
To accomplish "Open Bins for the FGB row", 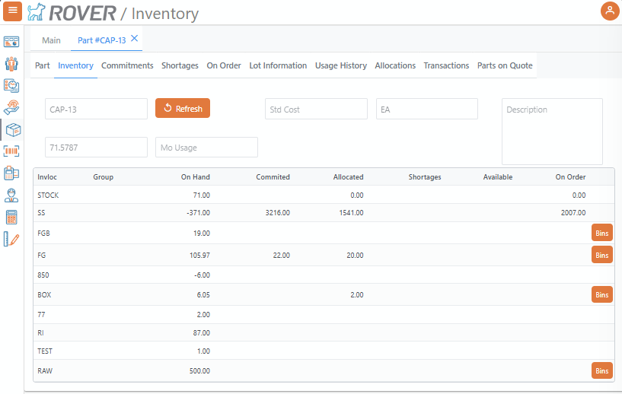I will coord(601,233).
